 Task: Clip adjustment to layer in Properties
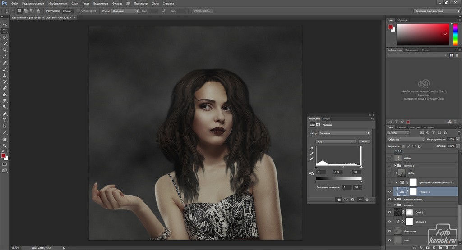click(x=338, y=200)
